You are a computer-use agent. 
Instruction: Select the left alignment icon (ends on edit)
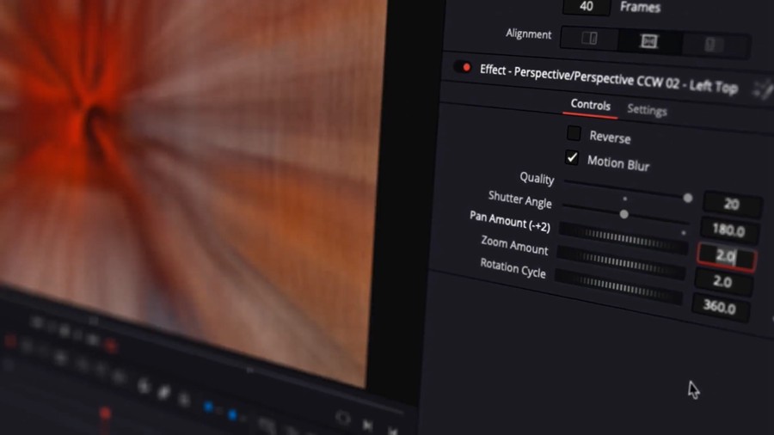(x=590, y=39)
